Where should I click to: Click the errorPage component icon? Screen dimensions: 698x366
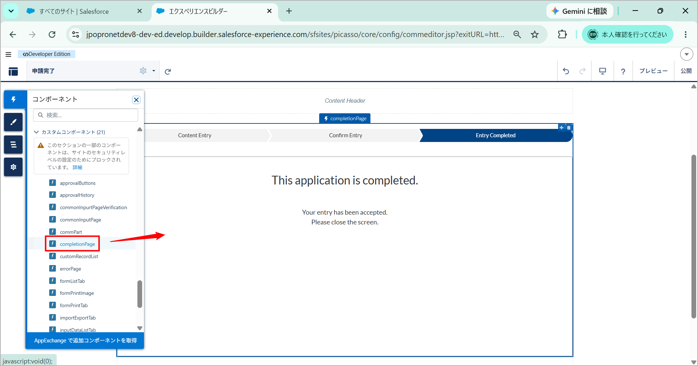tap(53, 268)
